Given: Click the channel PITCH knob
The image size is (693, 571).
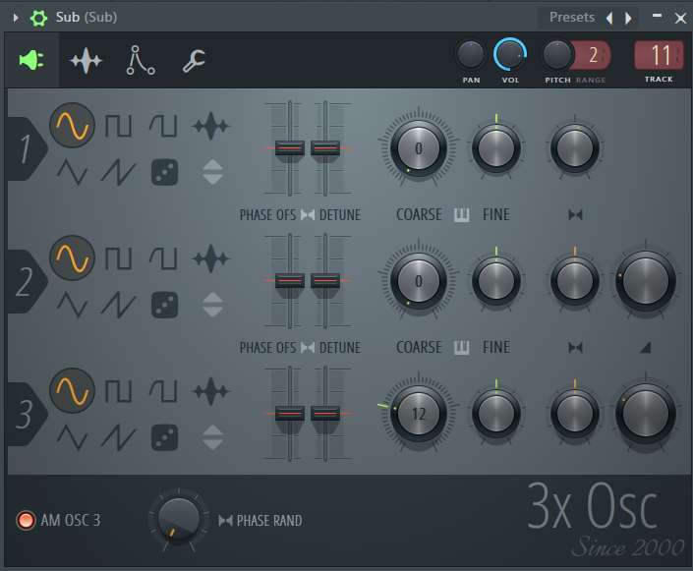Looking at the screenshot, I should (x=557, y=55).
